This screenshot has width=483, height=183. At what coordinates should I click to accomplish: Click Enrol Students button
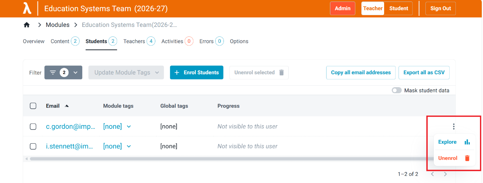coord(197,72)
